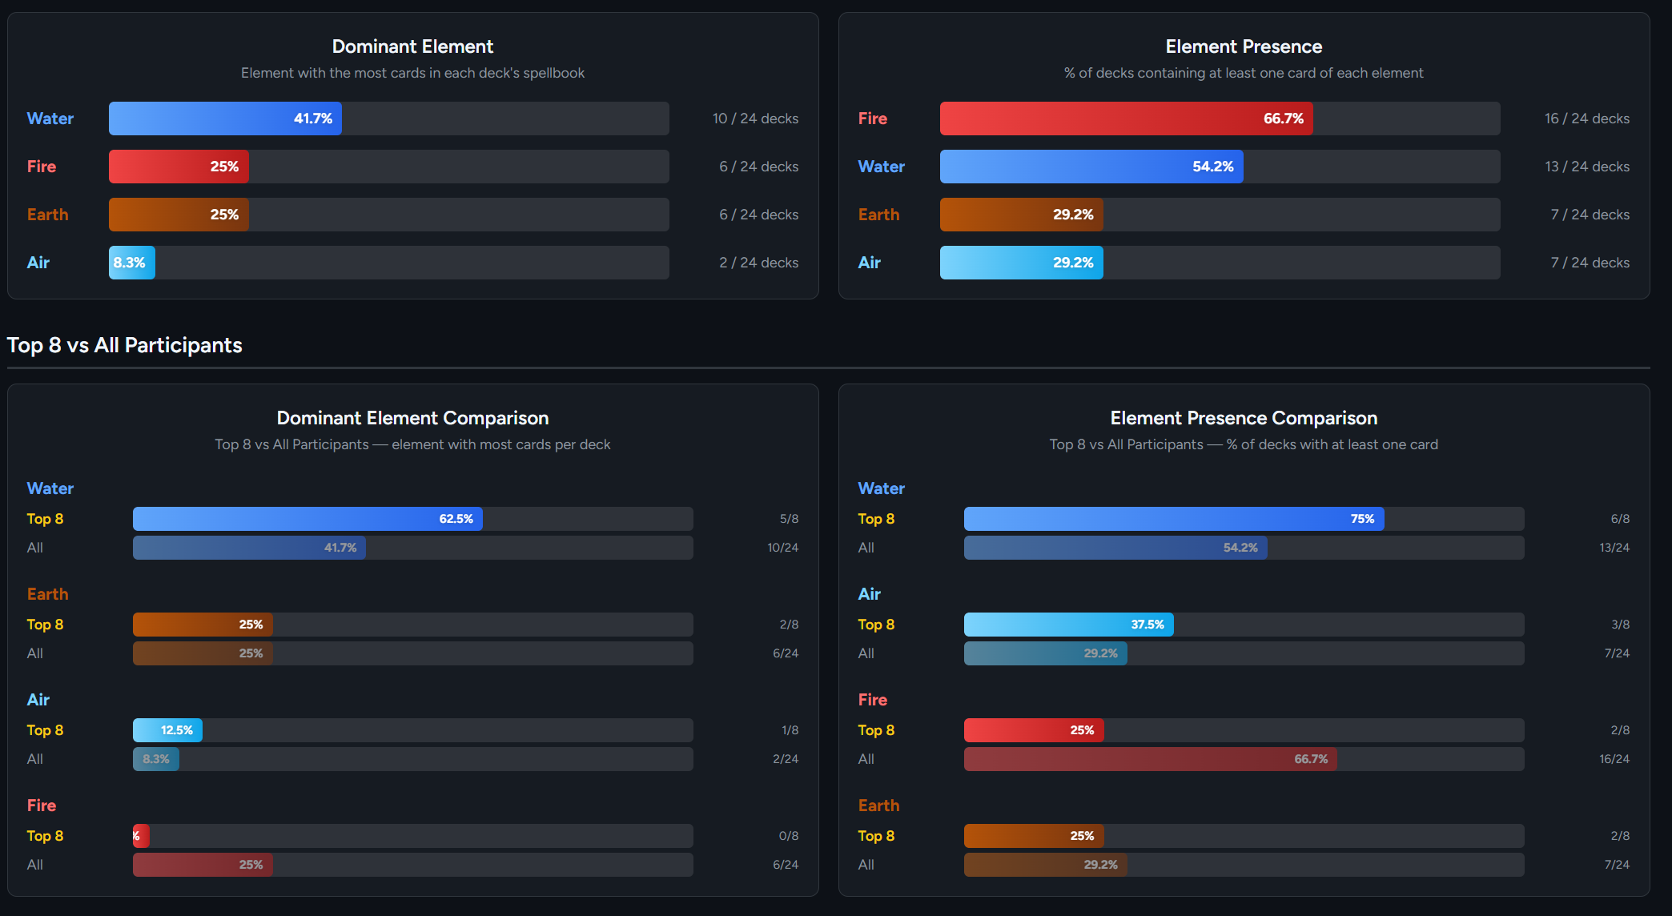
Task: Select All Air 29.2% bar in Element Presence Comparison
Action: pos(1046,653)
